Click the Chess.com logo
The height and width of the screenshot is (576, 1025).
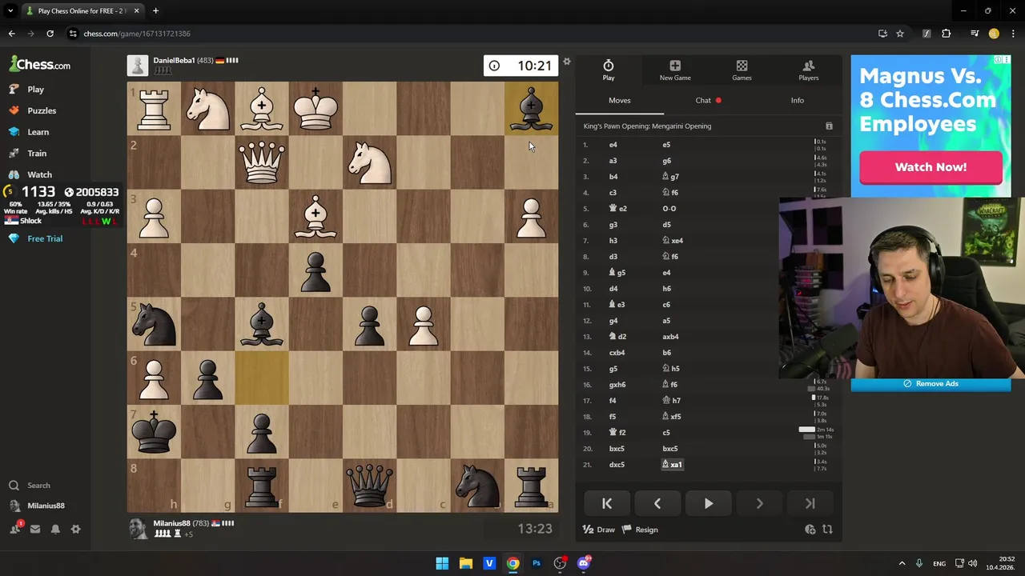(39, 65)
